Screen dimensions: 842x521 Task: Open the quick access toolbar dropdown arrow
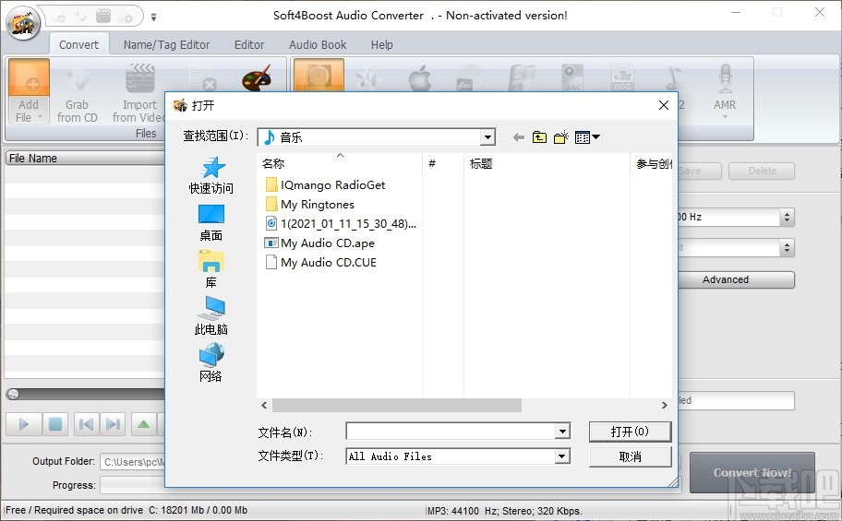pyautogui.click(x=153, y=18)
